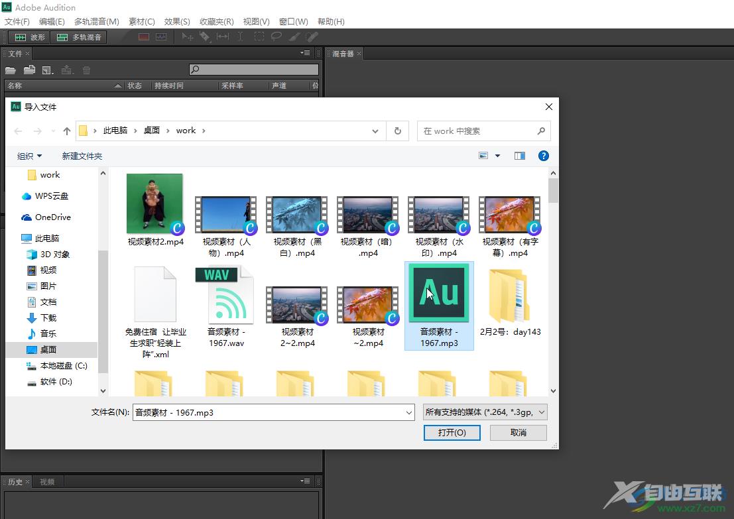Image resolution: width=734 pixels, height=519 pixels.
Task: Go forward in the import dialog
Action: (x=37, y=131)
